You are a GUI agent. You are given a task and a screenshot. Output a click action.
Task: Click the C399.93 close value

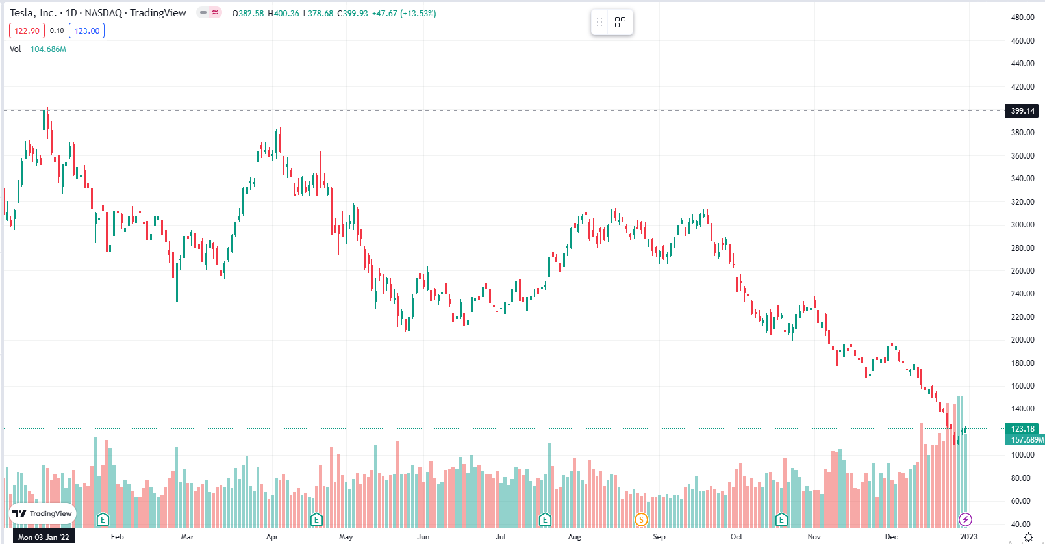click(353, 14)
